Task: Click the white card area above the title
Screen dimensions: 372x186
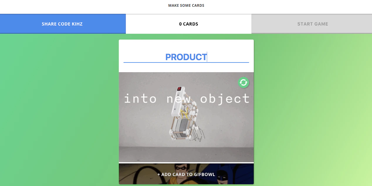Action: [186, 45]
